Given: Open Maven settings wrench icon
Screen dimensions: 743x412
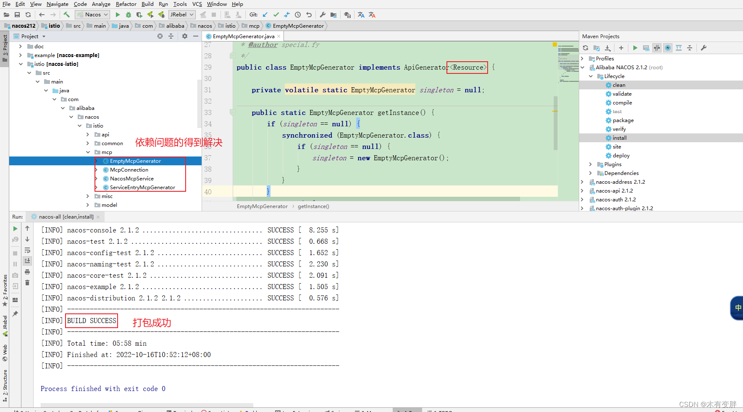Looking at the screenshot, I should coord(704,48).
